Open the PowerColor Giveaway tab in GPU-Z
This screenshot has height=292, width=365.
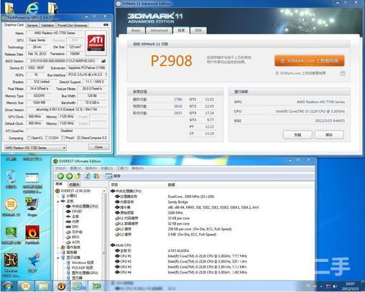[73, 25]
